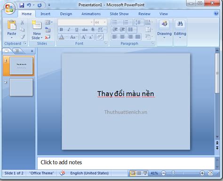Open the Office Button menu
The image size is (223, 181).
click(9, 8)
